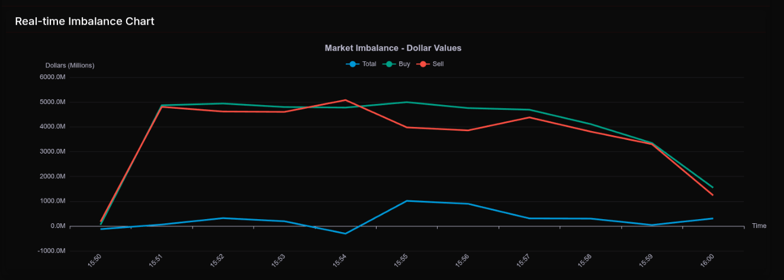Toggle the Sell series legend label
784x280 pixels.
(x=438, y=64)
